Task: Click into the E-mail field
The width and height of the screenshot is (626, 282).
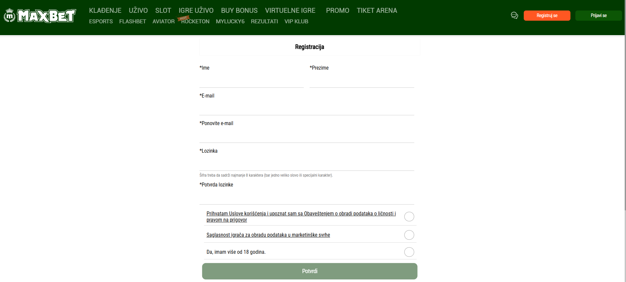Action: coord(307,108)
